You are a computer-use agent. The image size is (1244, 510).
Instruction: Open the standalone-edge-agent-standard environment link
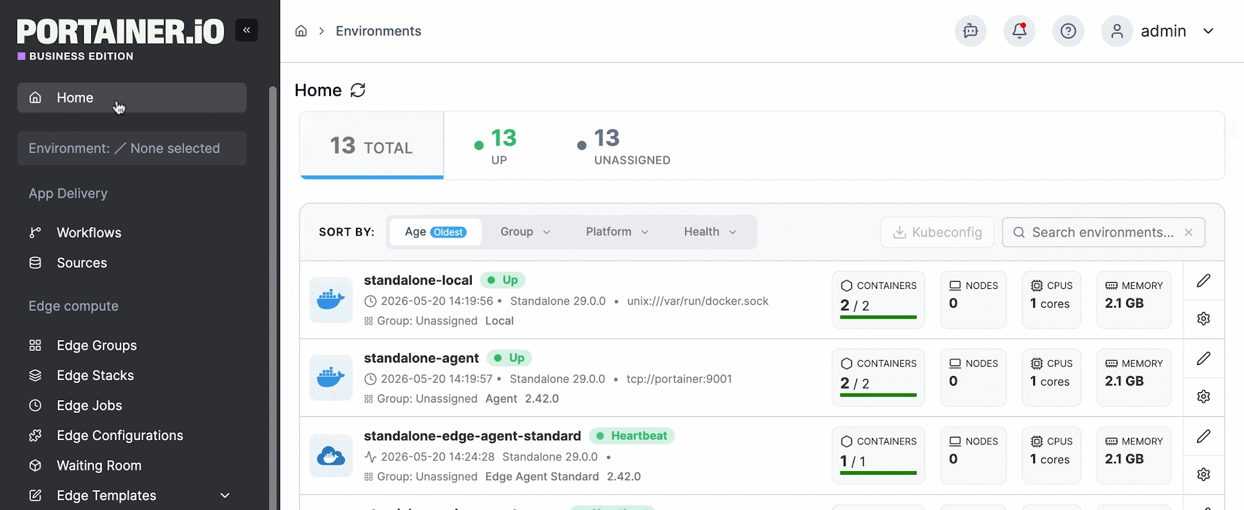(473, 435)
